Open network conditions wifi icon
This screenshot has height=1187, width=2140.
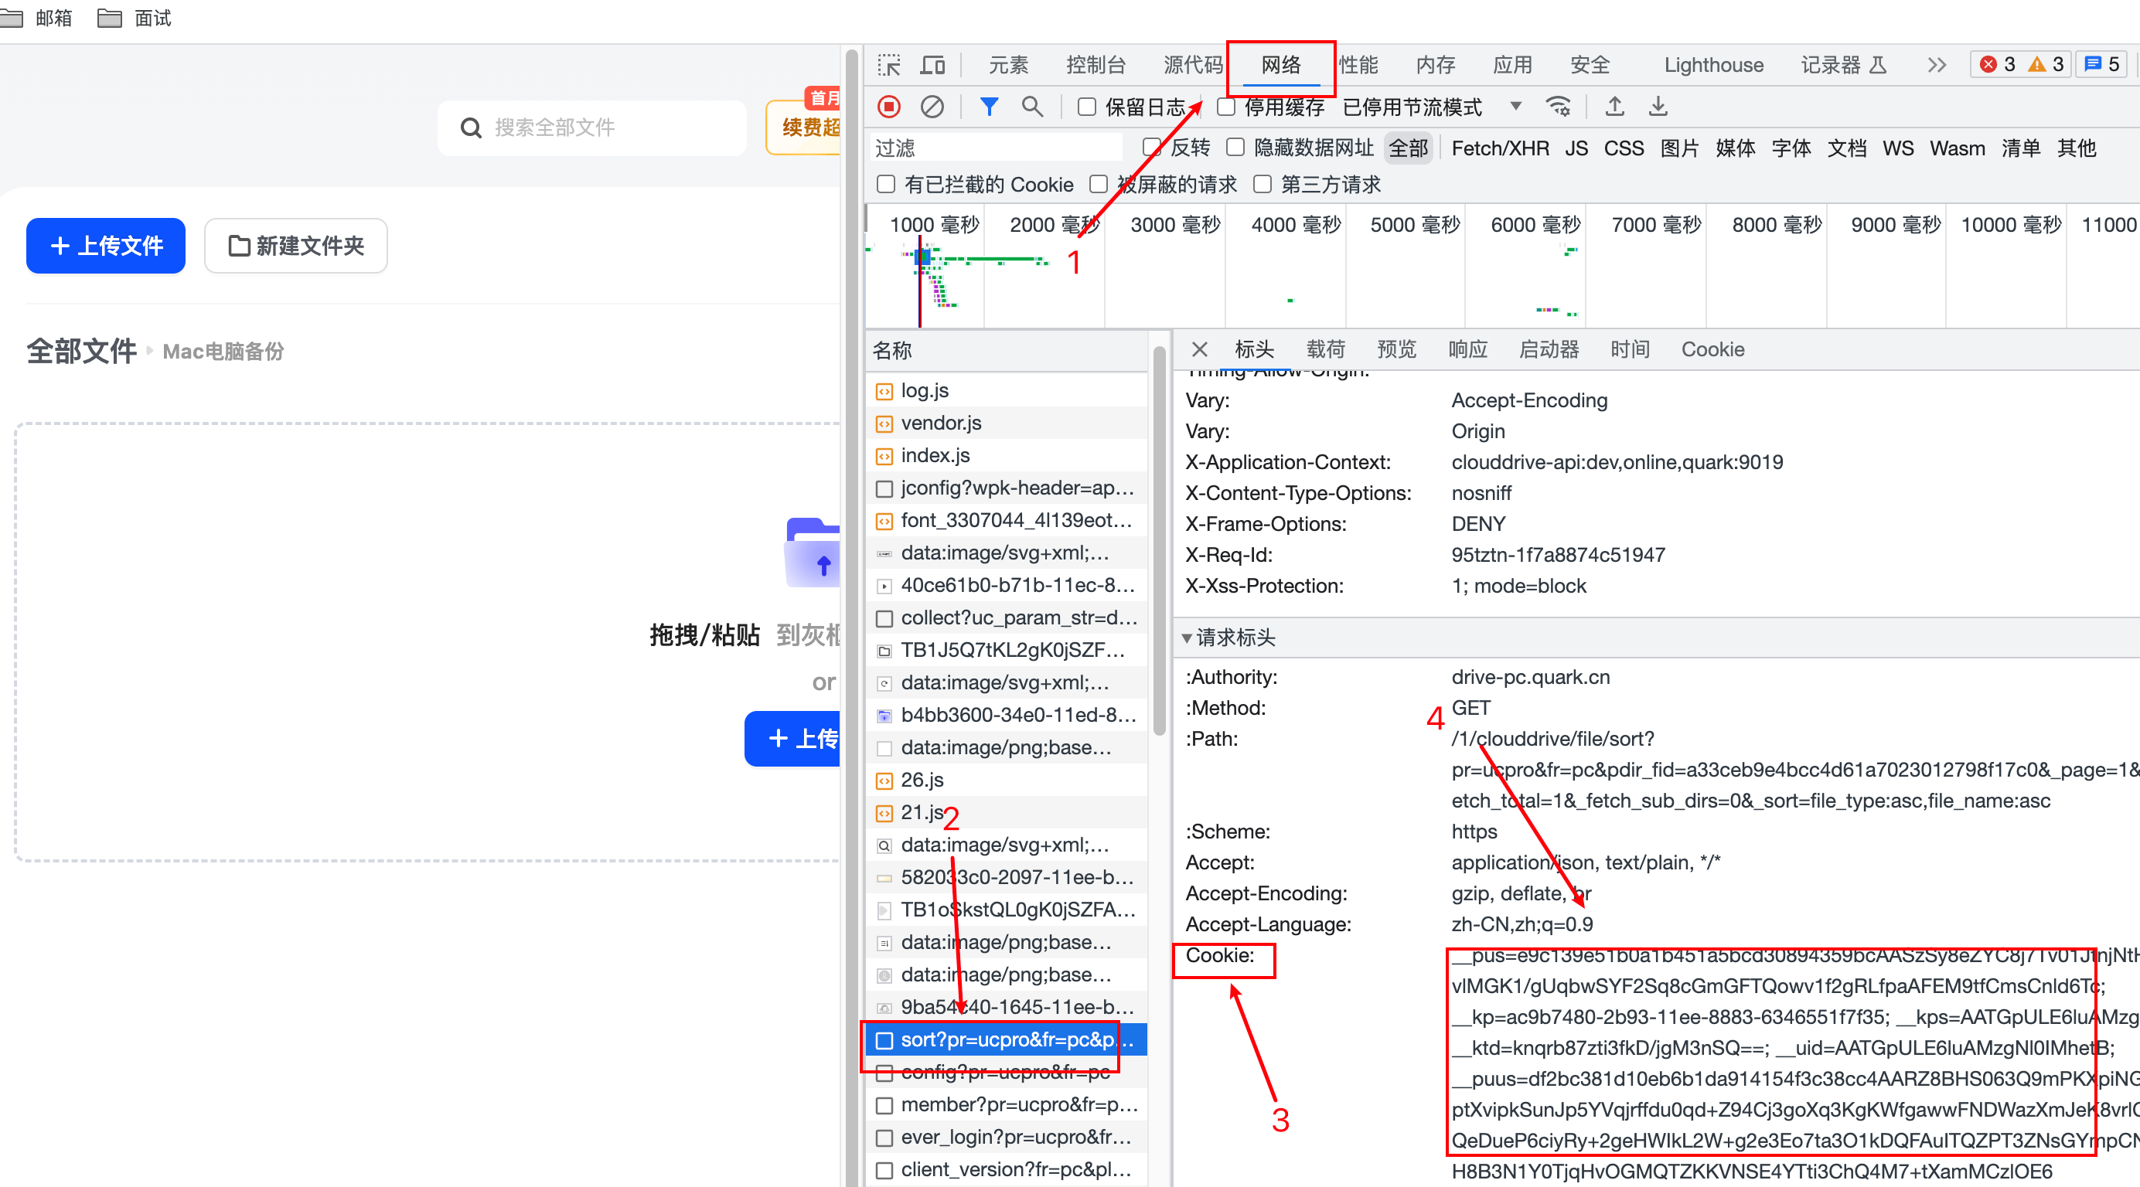click(1558, 107)
